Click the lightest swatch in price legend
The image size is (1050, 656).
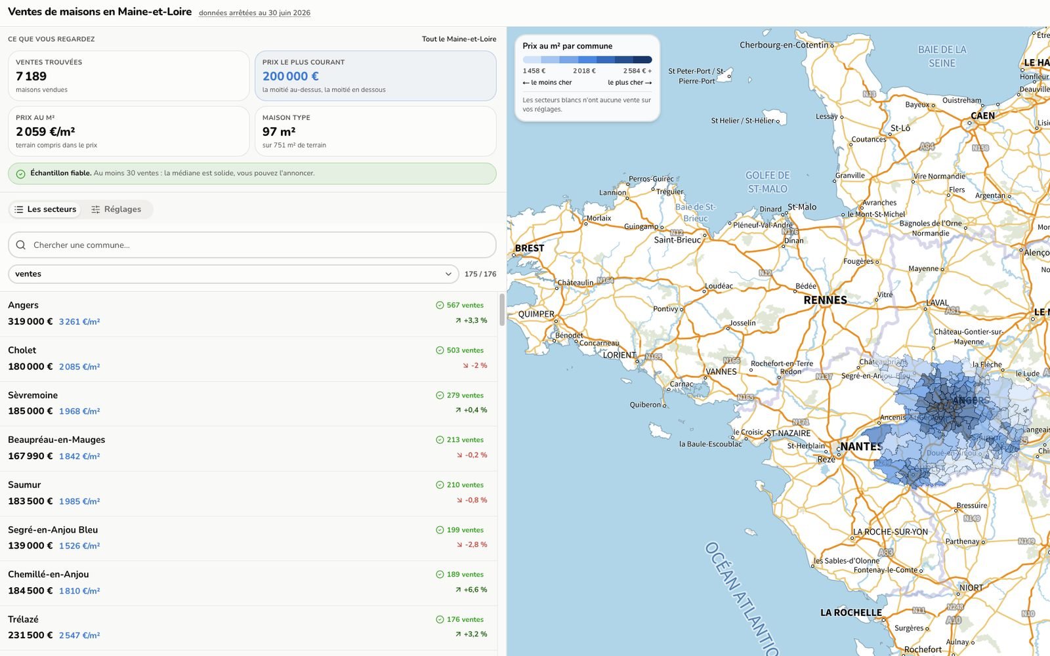(x=532, y=60)
